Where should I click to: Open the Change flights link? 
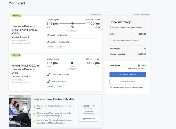(95, 14)
